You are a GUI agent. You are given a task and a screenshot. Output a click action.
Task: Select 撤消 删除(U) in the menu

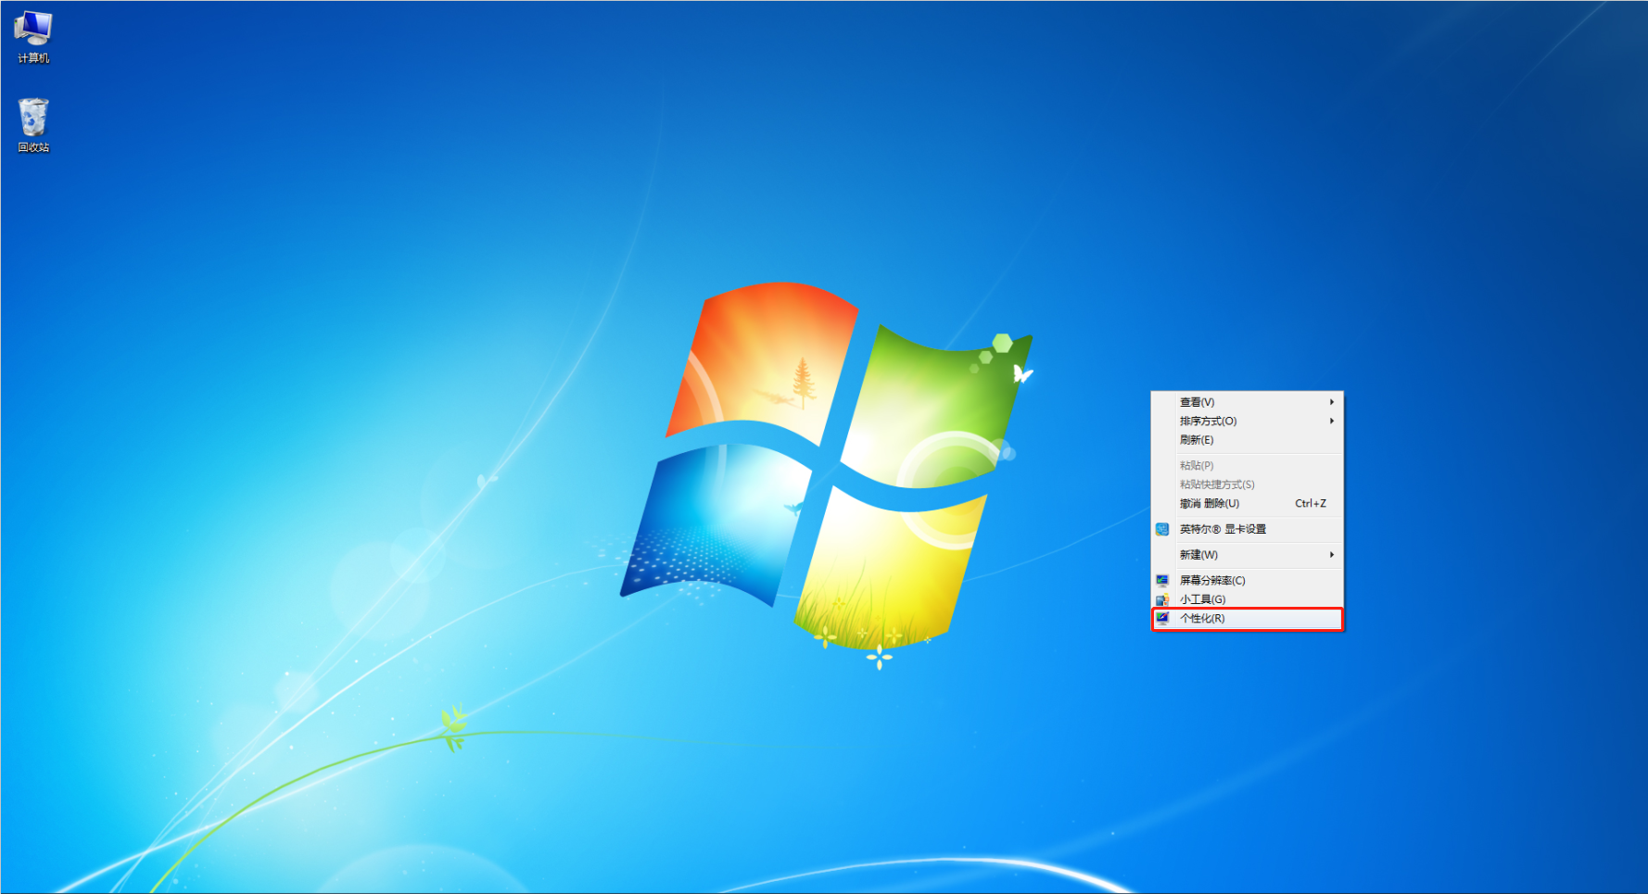pyautogui.click(x=1210, y=504)
